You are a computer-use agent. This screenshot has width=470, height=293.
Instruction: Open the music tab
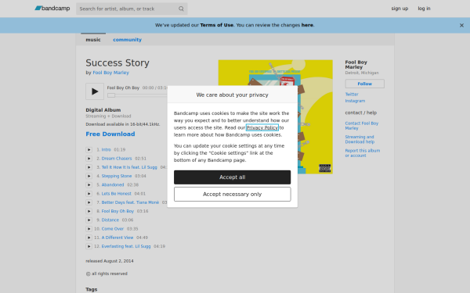(93, 40)
